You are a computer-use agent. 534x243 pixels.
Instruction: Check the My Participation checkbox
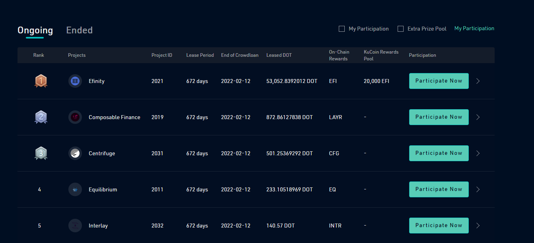click(342, 29)
